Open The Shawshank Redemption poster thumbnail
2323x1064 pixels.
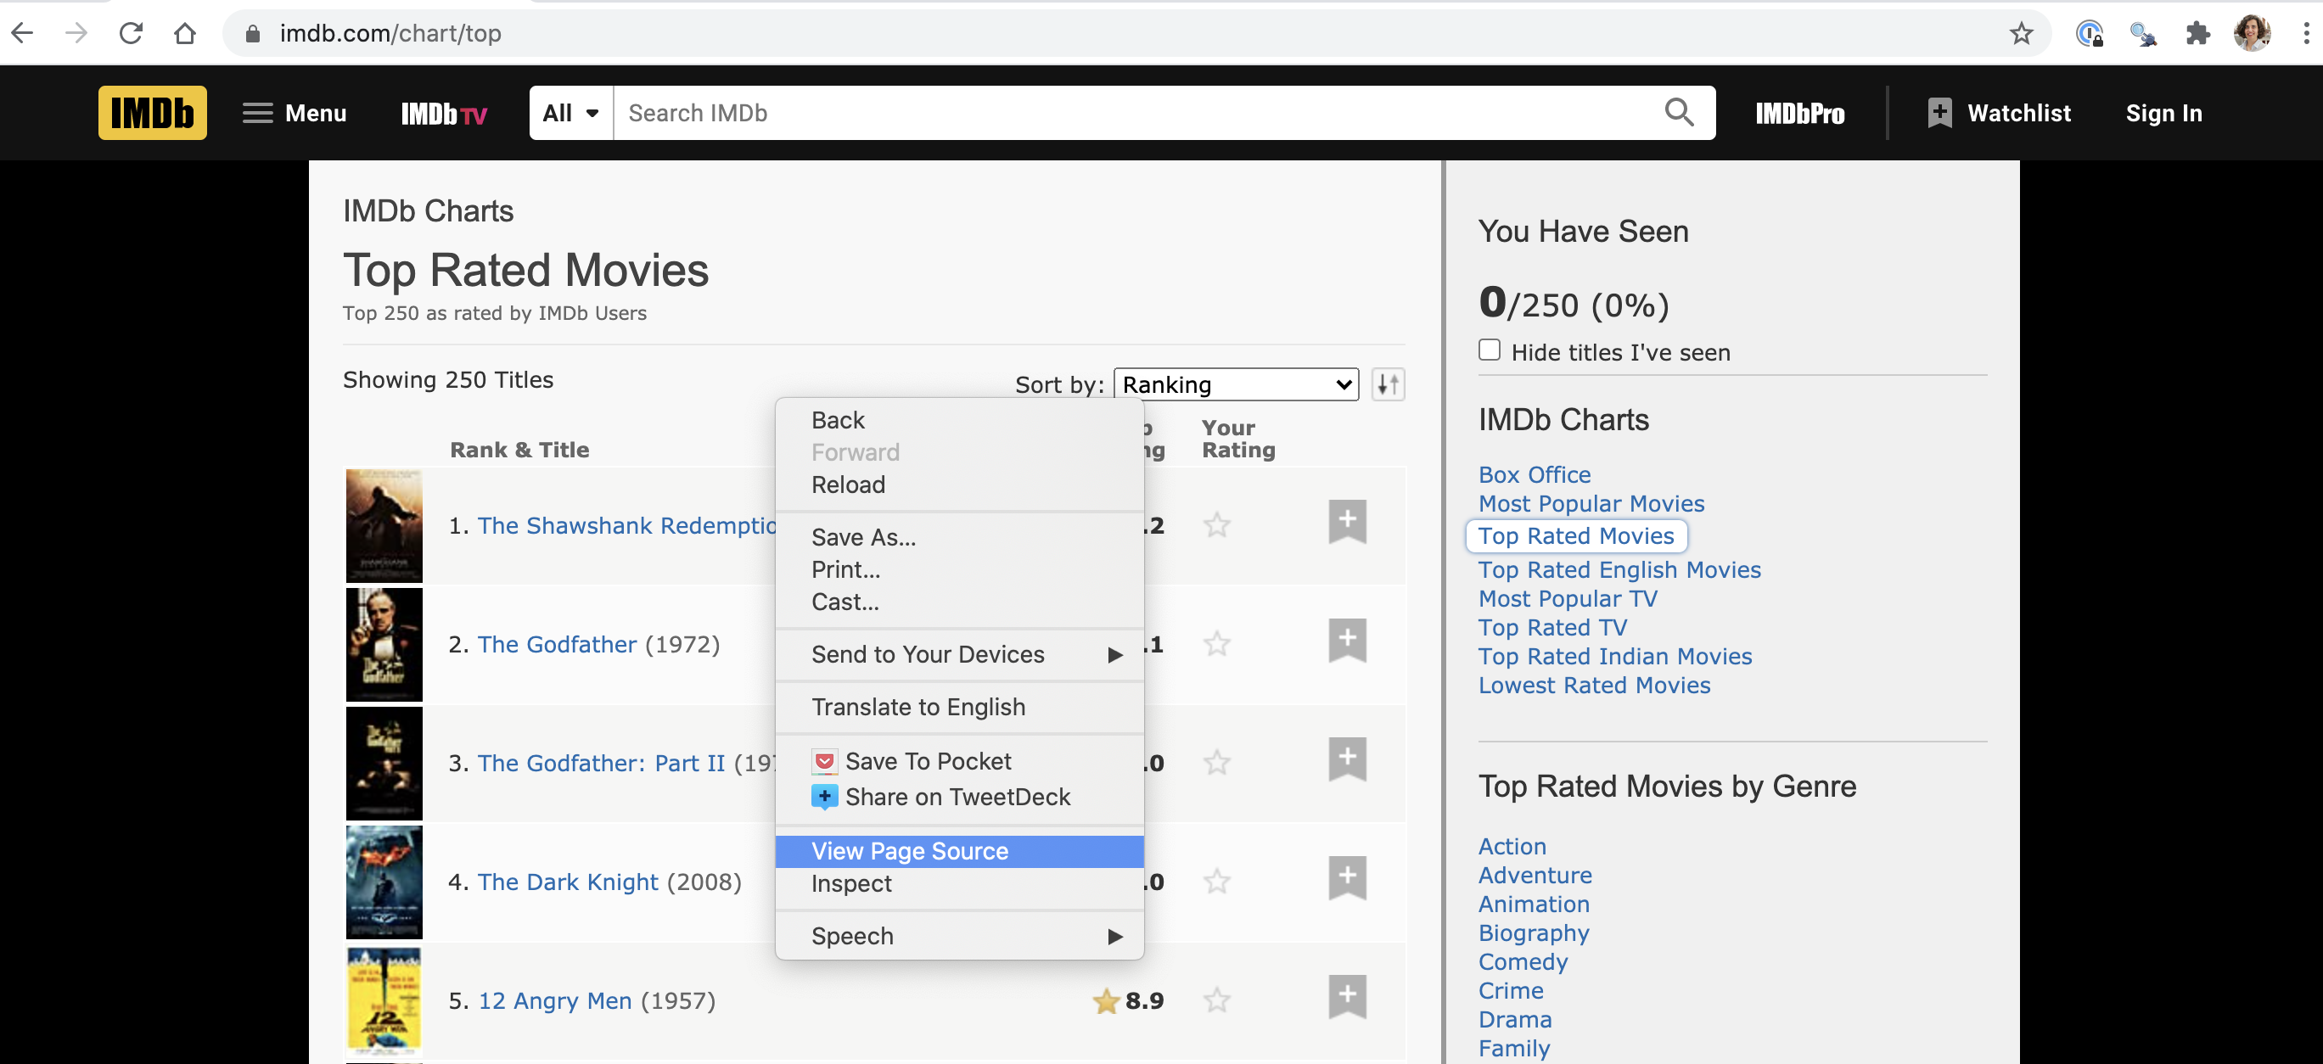(x=384, y=526)
